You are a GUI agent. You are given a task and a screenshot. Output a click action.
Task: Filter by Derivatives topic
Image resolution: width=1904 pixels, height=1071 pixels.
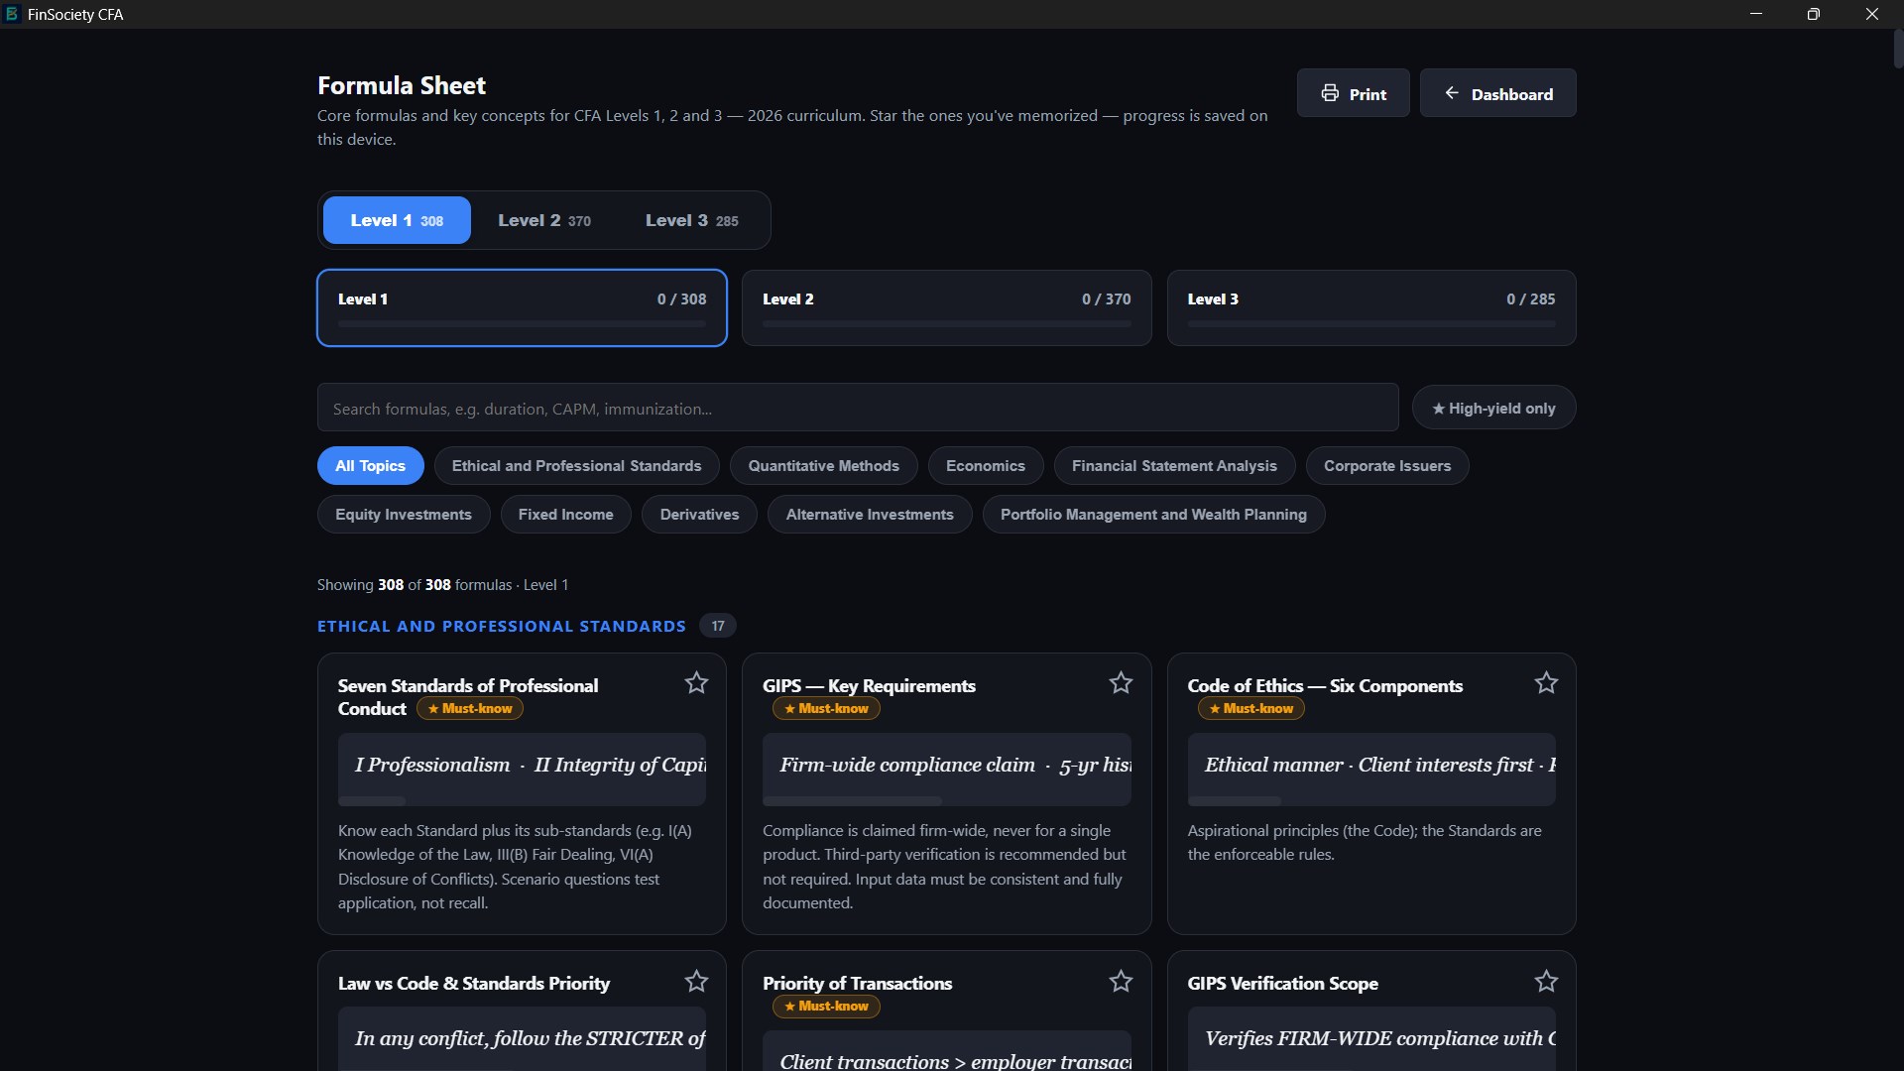tap(699, 515)
